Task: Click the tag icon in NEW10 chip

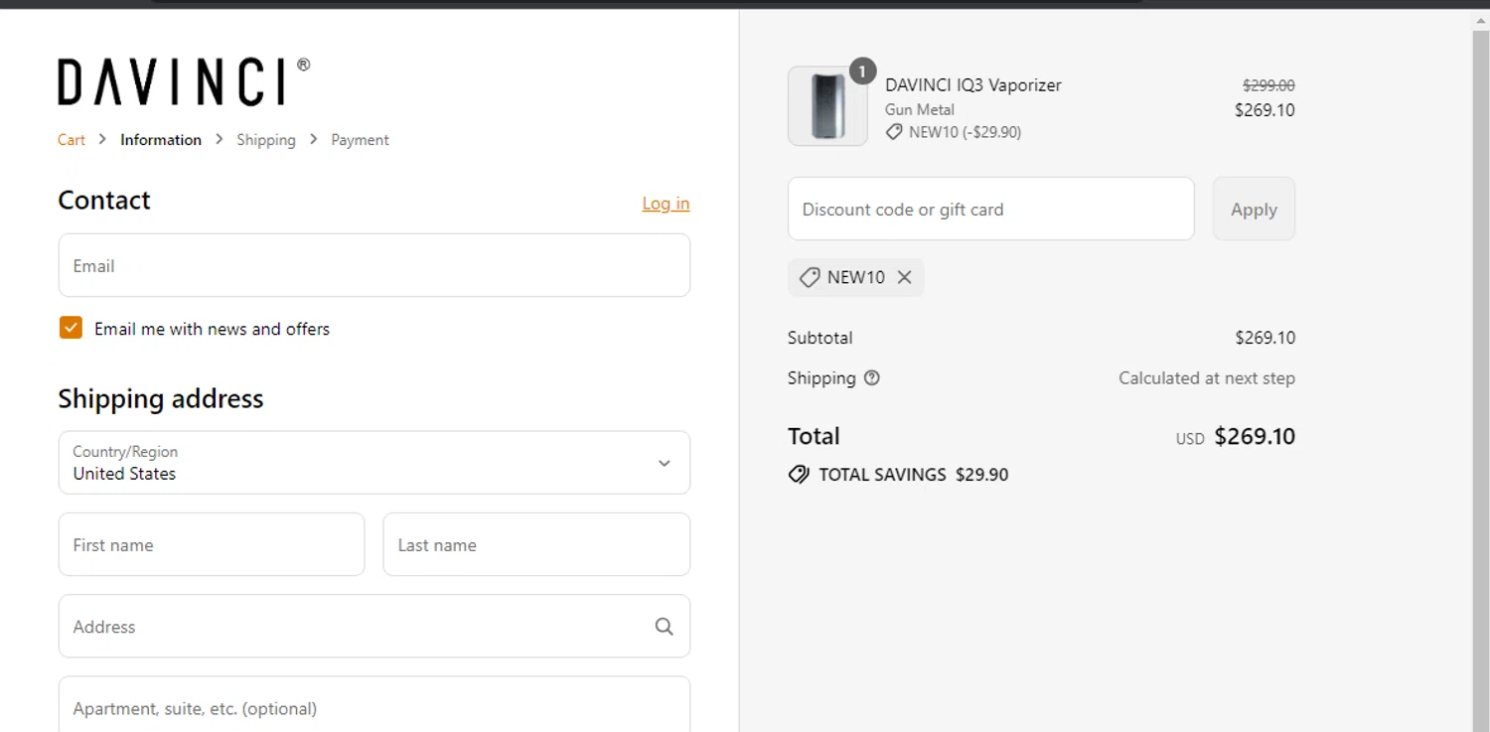Action: coord(810,278)
